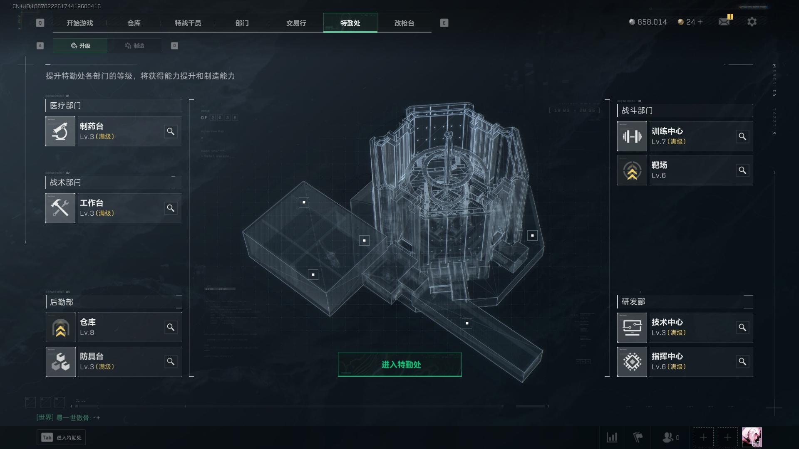Go to the 改枪台 tab
799x449 pixels.
tap(404, 23)
